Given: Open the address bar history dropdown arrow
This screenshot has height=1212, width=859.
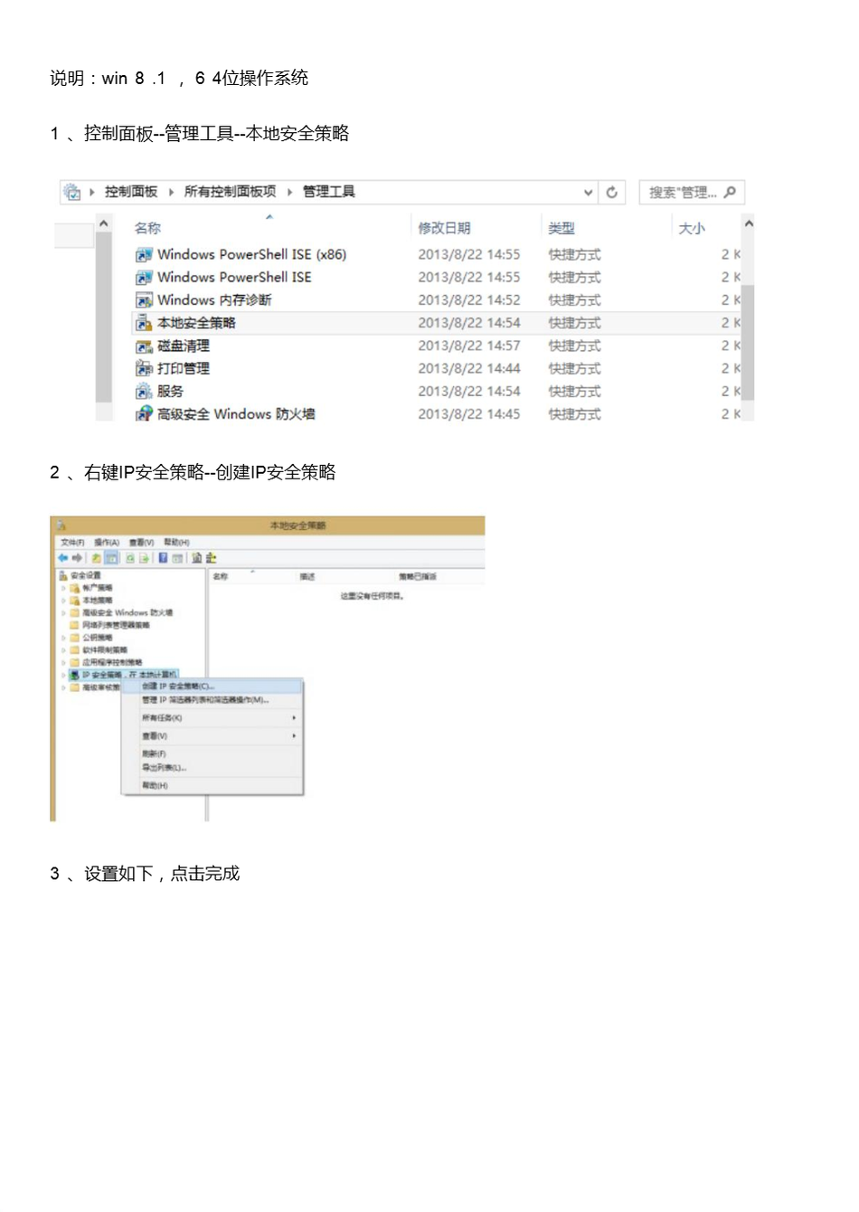Looking at the screenshot, I should pos(589,192).
